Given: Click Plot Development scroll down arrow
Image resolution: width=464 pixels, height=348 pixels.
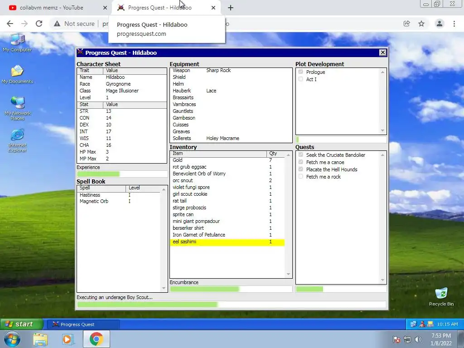Looking at the screenshot, I should point(382,130).
